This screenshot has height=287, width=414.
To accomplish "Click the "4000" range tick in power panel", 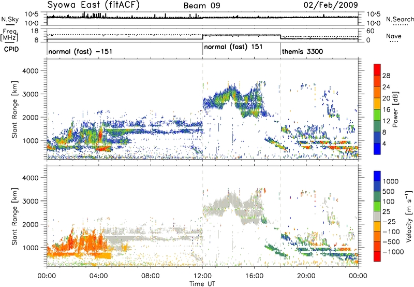I will [x=30, y=71].
